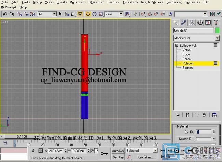
Task: Click the Align tool icon
Action: [x=219, y=14]
